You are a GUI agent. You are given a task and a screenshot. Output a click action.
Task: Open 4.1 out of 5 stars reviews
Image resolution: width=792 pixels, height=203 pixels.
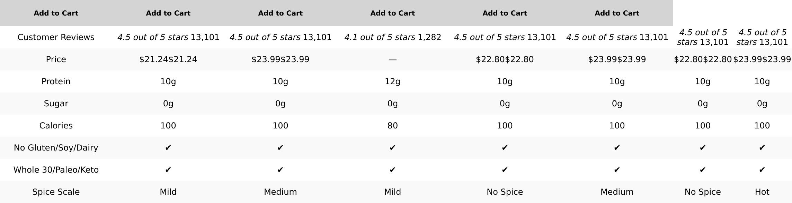pyautogui.click(x=392, y=37)
